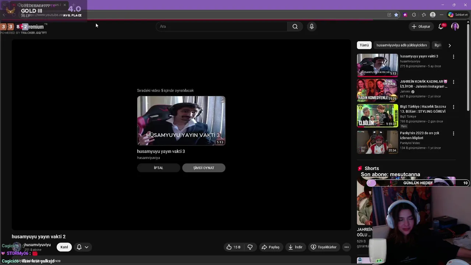Open the YouTube notifications bell

click(x=441, y=26)
